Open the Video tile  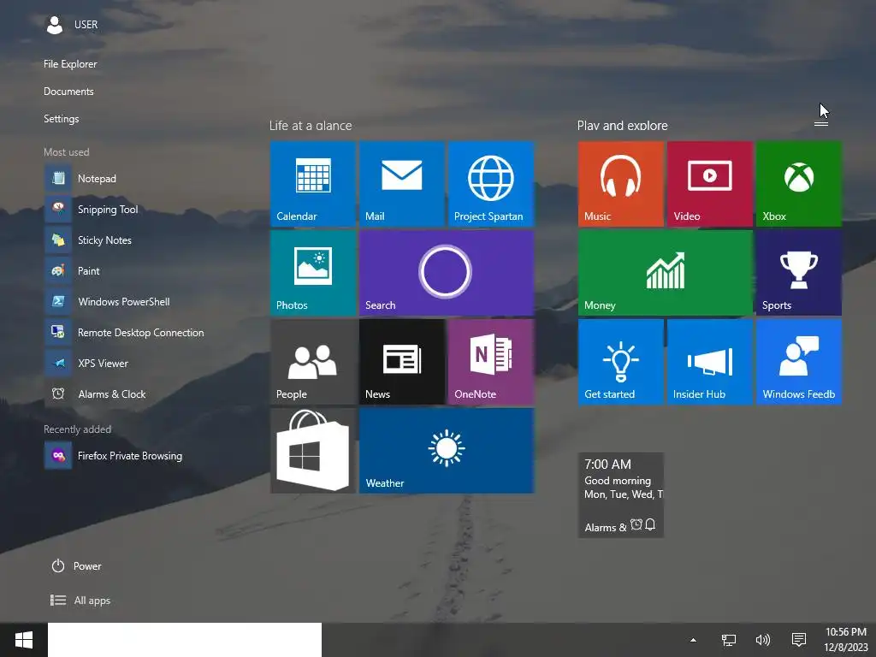[x=710, y=184]
